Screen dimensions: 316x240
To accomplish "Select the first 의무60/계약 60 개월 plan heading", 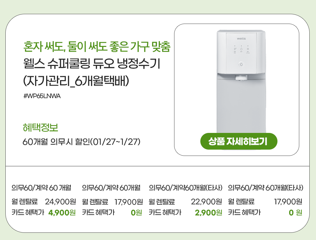I will tap(41, 188).
